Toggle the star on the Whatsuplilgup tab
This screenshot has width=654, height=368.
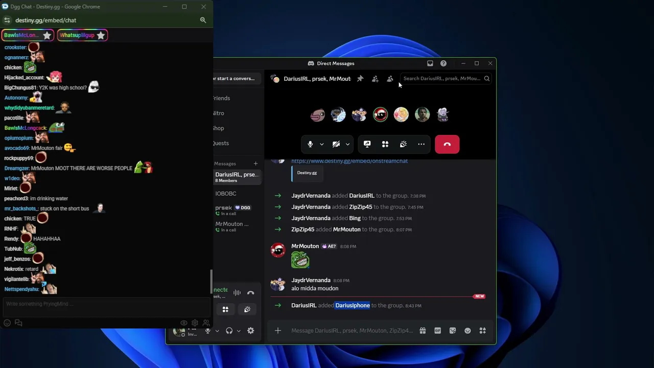tap(101, 35)
